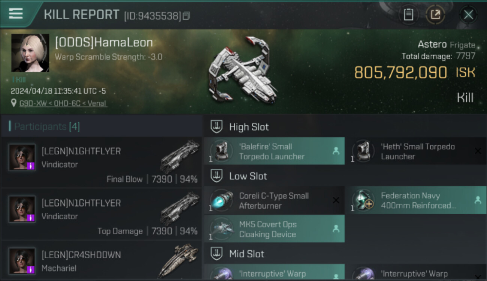
Task: View HamaLeon's character portrait
Action: click(x=30, y=53)
